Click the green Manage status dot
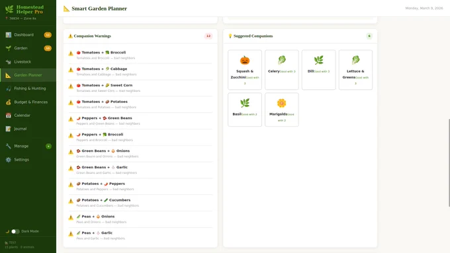450x253 pixels. tap(48, 146)
